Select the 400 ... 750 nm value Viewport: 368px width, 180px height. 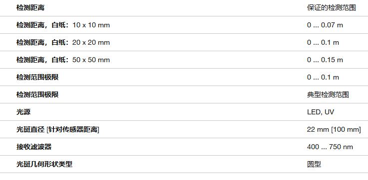tap(330, 147)
